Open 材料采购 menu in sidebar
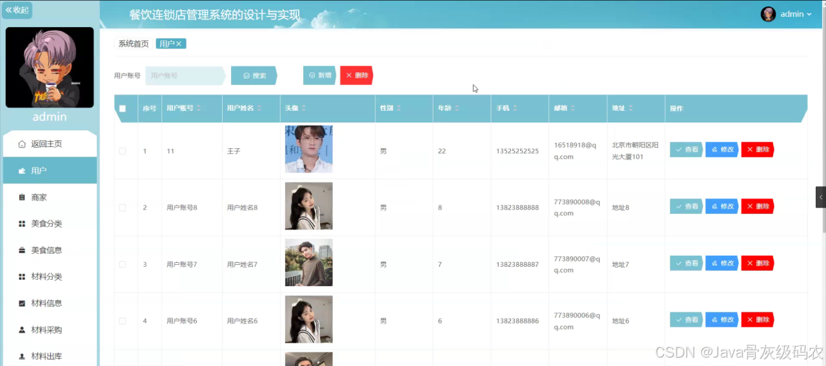826x366 pixels. 50,329
